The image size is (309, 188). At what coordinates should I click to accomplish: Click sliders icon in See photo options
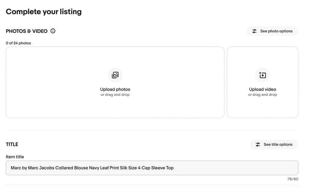point(254,31)
